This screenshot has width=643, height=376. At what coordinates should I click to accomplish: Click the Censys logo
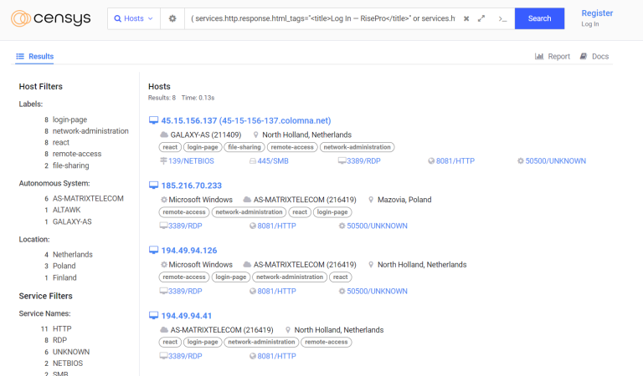(51, 18)
